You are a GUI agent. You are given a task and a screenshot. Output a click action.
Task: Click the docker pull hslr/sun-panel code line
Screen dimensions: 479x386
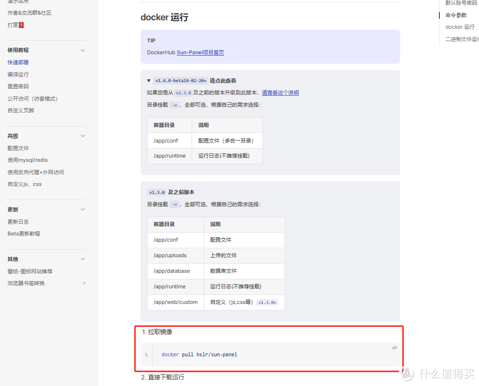(x=199, y=354)
